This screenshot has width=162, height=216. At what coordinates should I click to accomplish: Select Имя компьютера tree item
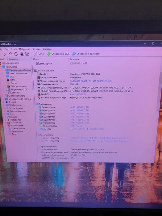18,73
